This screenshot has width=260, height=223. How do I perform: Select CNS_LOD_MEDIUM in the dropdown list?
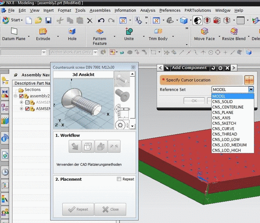[229, 145]
